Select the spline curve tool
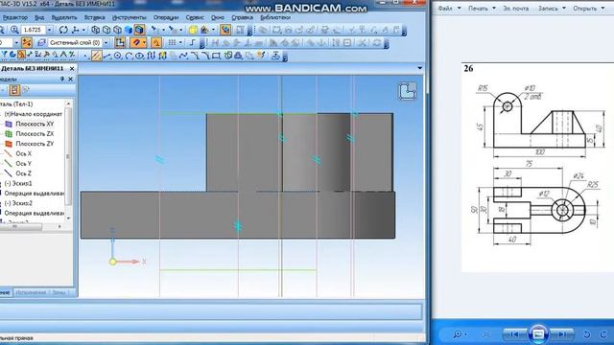Image resolution: width=614 pixels, height=345 pixels. pos(183,56)
